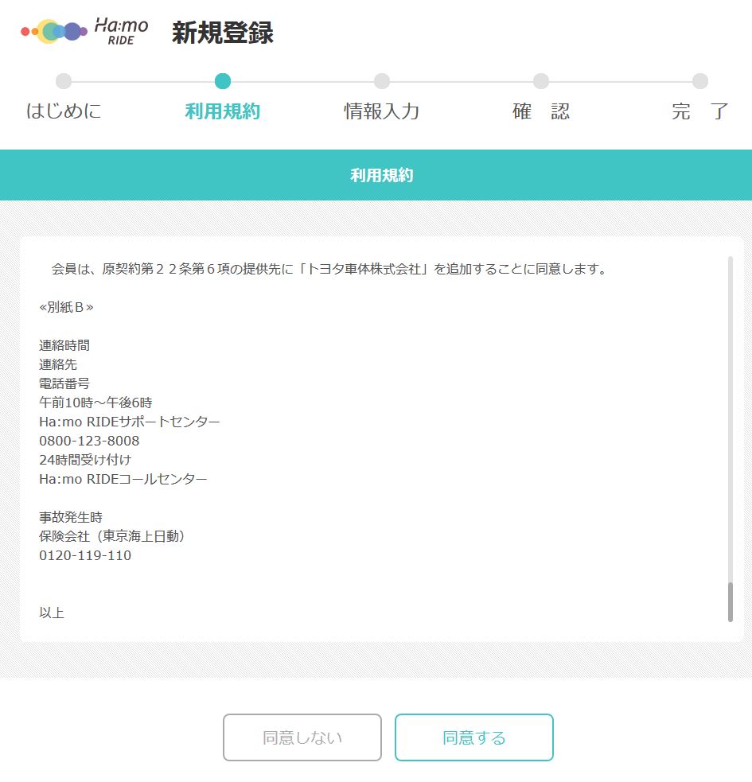This screenshot has height=782, width=752.
Task: Select the はじめに step dot
Action: 64,81
